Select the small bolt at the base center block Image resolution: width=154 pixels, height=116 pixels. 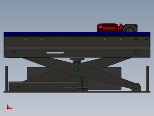83,90
